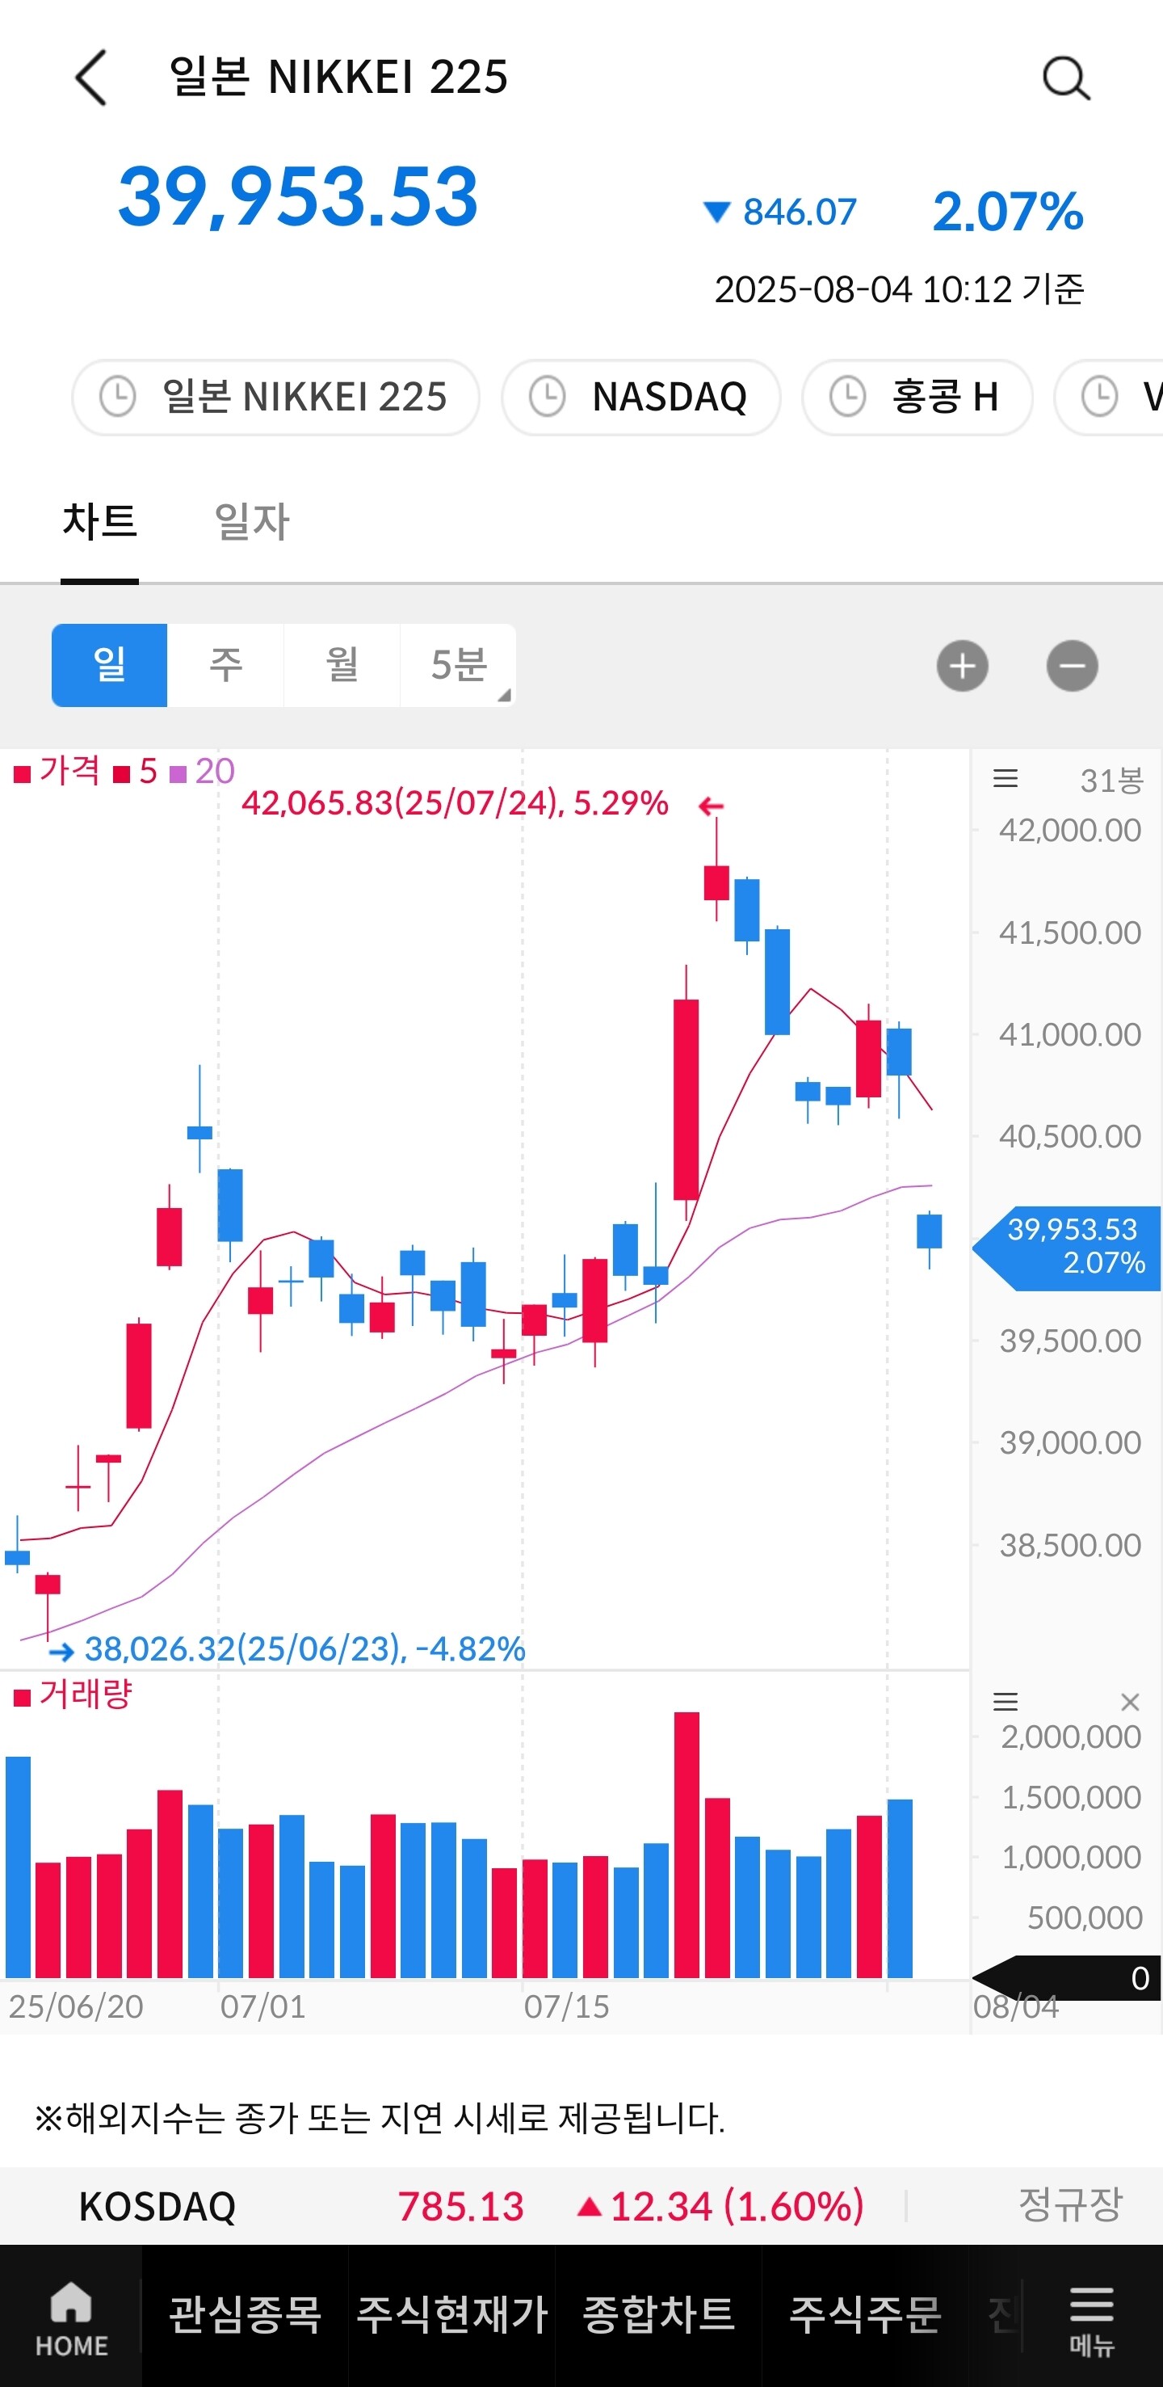The width and height of the screenshot is (1163, 2387).
Task: Go to HOME icon in bottom bar
Action: 71,2316
